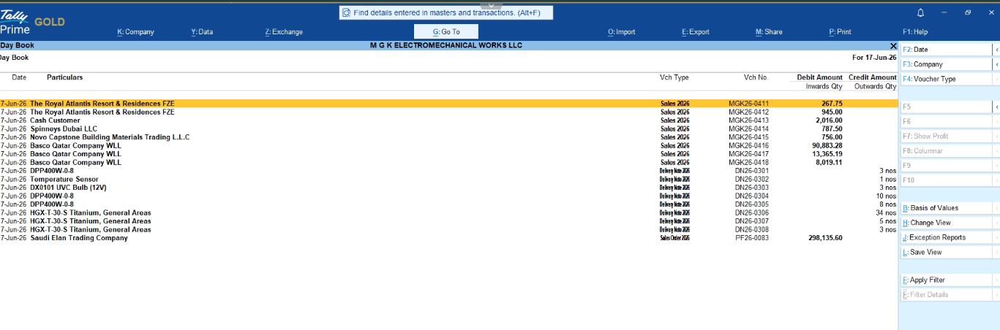1000x330 pixels.
Task: Click F2: Date button
Action: (945, 49)
